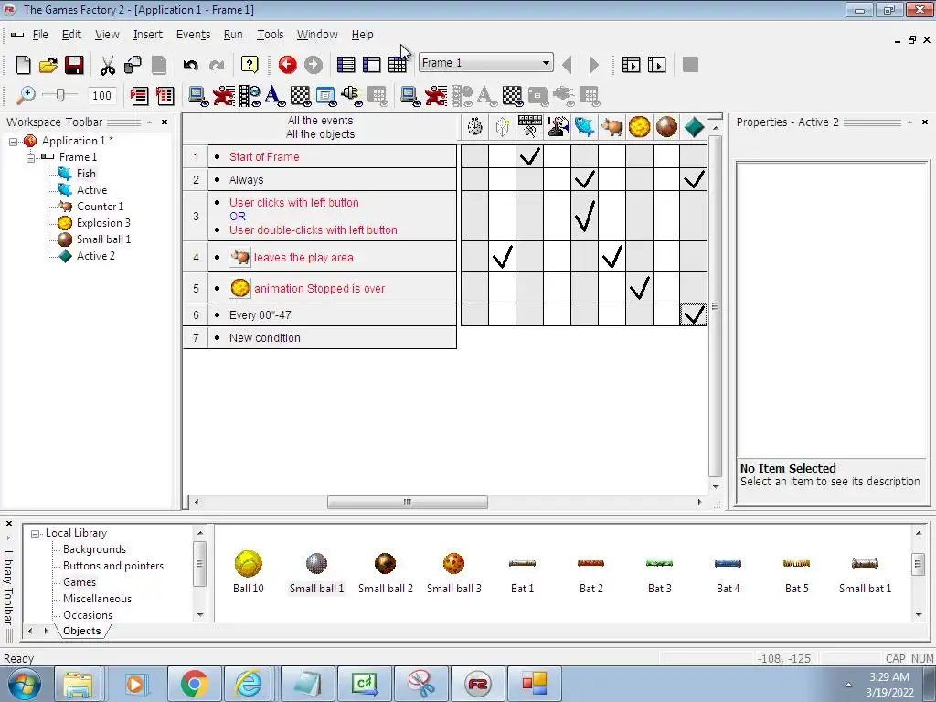The width and height of the screenshot is (936, 702).
Task: Select Games in Local Library
Action: [x=80, y=582]
